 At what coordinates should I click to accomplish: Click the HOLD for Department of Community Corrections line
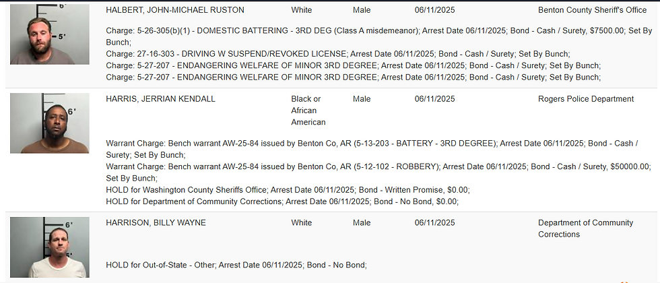[282, 201]
